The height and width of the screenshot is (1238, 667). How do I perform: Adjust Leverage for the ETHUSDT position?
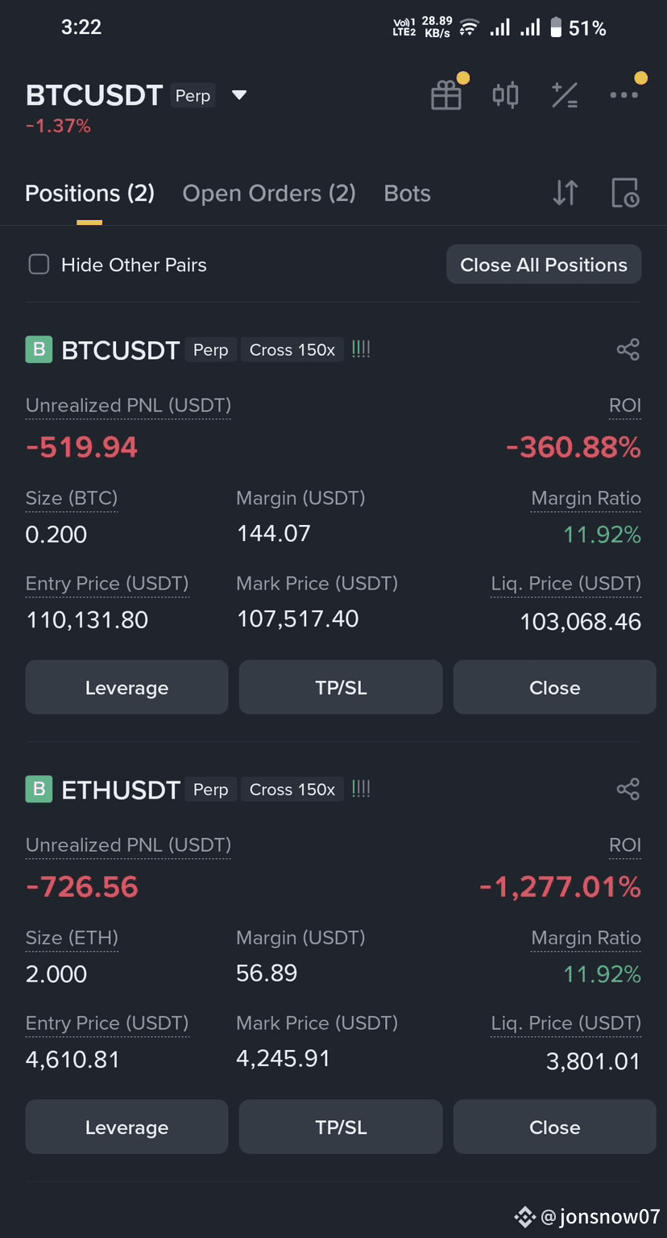tap(127, 1128)
